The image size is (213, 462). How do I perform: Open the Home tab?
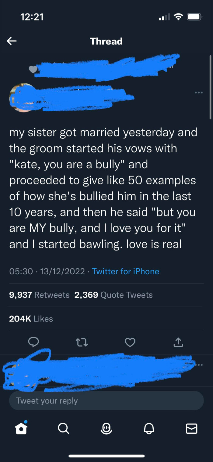[21, 428]
